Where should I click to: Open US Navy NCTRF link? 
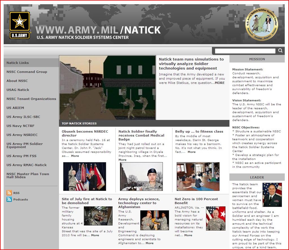pyautogui.click(x=20, y=126)
